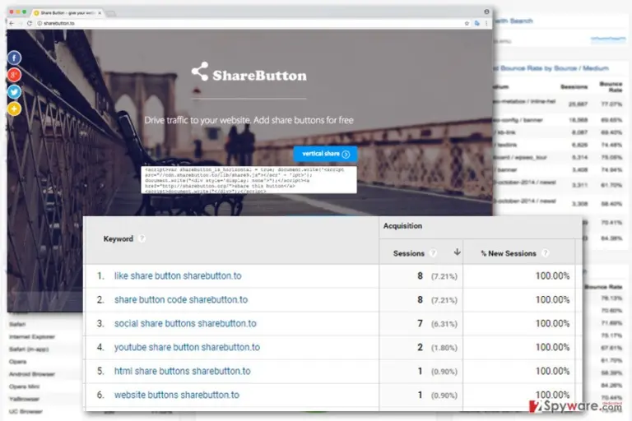
Task: Open keyword youtube share button sharebutton.to
Action: click(187, 347)
